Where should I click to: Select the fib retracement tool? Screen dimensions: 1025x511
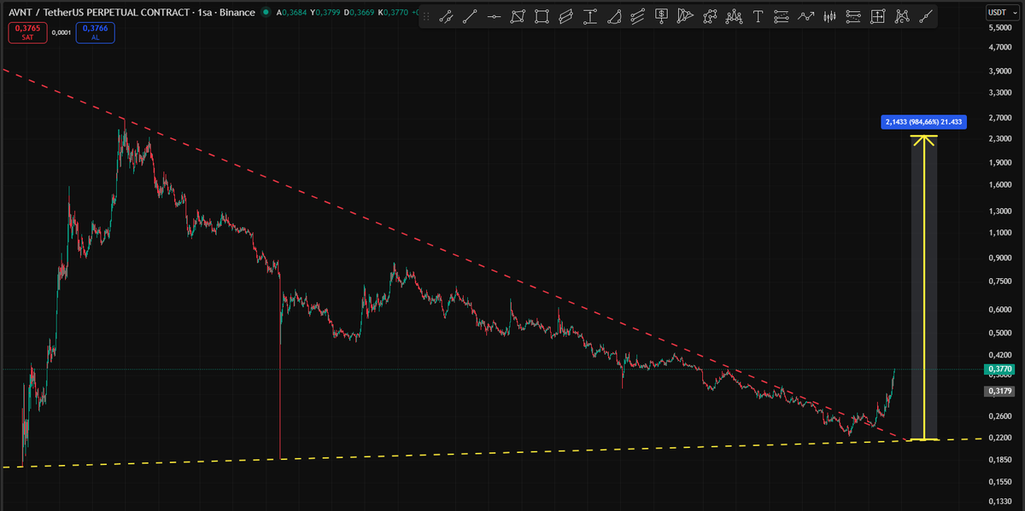[782, 16]
